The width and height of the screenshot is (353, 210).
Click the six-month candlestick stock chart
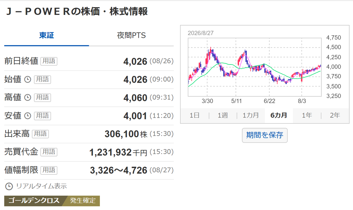point(255,67)
